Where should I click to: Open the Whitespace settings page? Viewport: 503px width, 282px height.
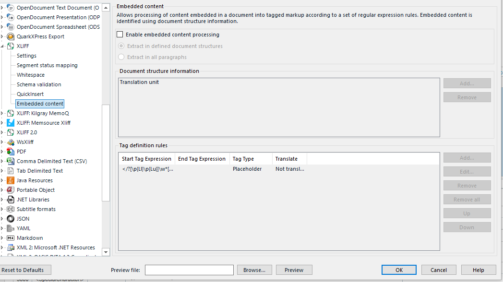click(31, 75)
